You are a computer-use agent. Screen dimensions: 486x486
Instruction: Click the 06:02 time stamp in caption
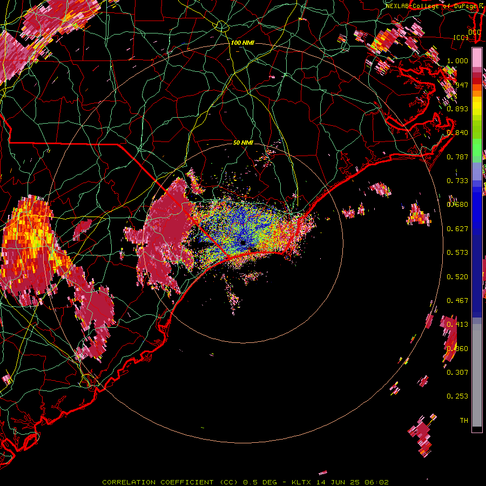coord(376,482)
